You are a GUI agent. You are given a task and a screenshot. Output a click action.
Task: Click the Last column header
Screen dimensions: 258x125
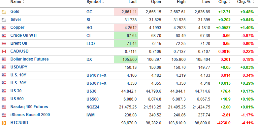pos(133,2)
